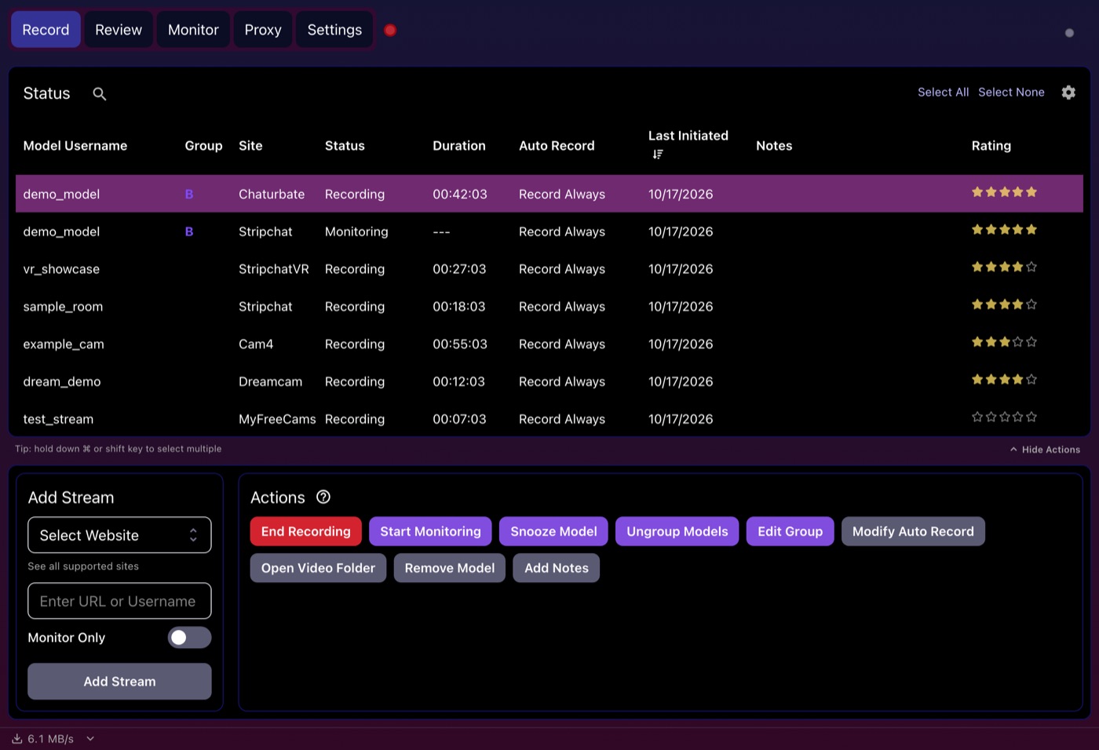This screenshot has height=750, width=1099.
Task: Select the sample_room row
Action: [x=549, y=306]
